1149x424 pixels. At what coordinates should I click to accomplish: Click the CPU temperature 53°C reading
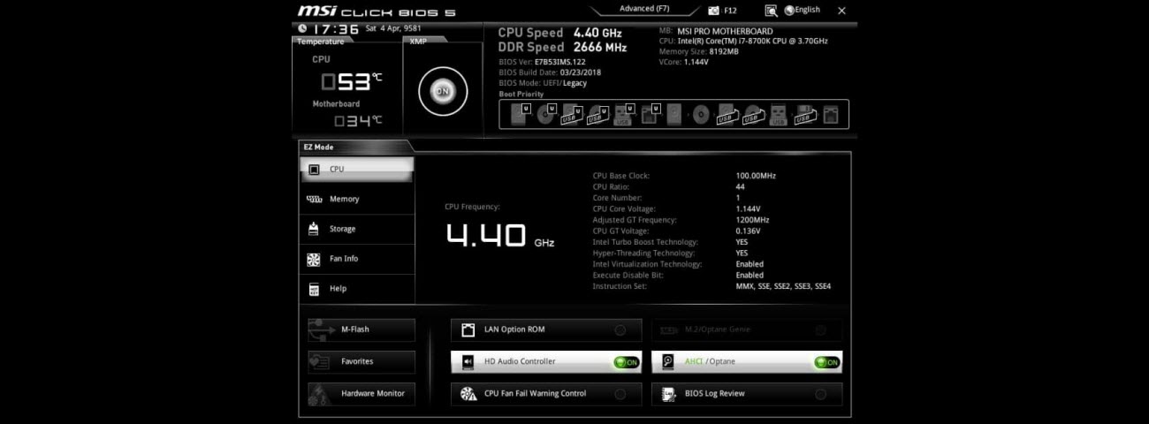coord(352,82)
